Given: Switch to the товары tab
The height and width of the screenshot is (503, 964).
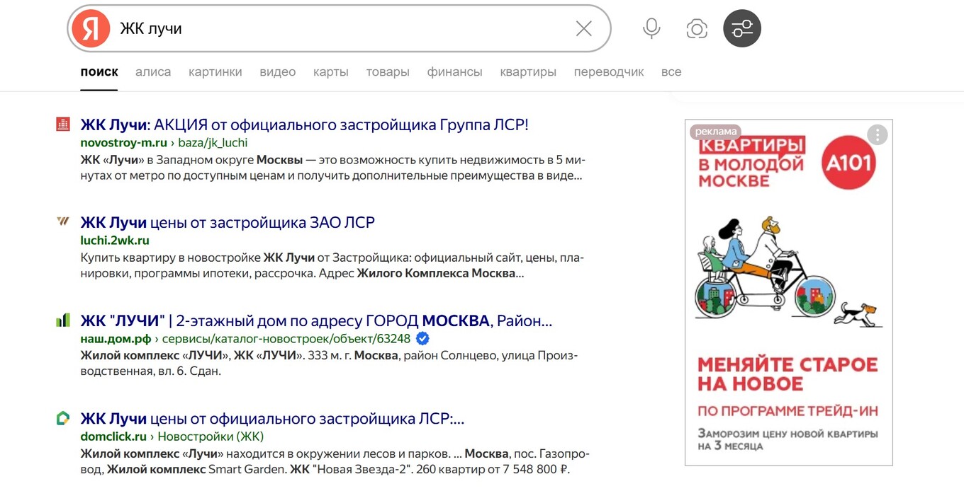Looking at the screenshot, I should [x=388, y=71].
